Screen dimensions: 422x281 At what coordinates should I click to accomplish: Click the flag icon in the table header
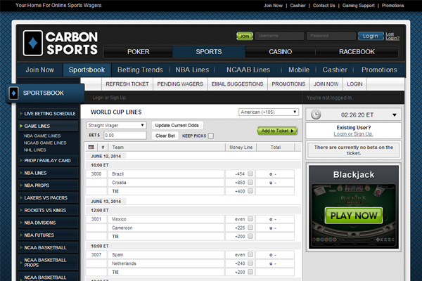[x=91, y=147]
